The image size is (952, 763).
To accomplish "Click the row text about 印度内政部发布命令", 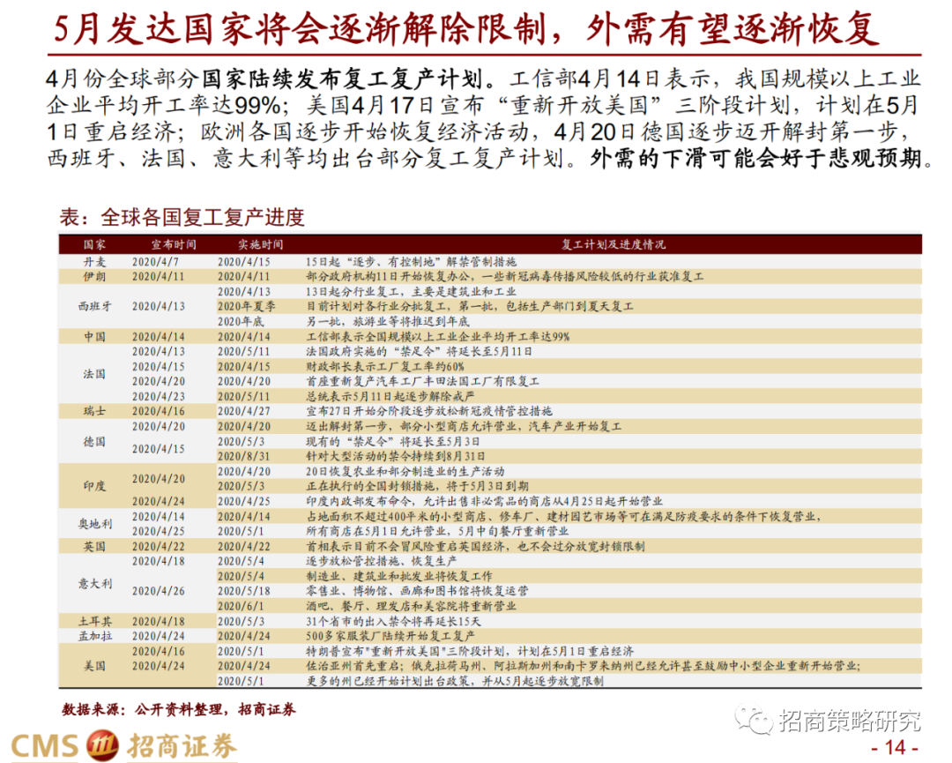I will (x=484, y=501).
